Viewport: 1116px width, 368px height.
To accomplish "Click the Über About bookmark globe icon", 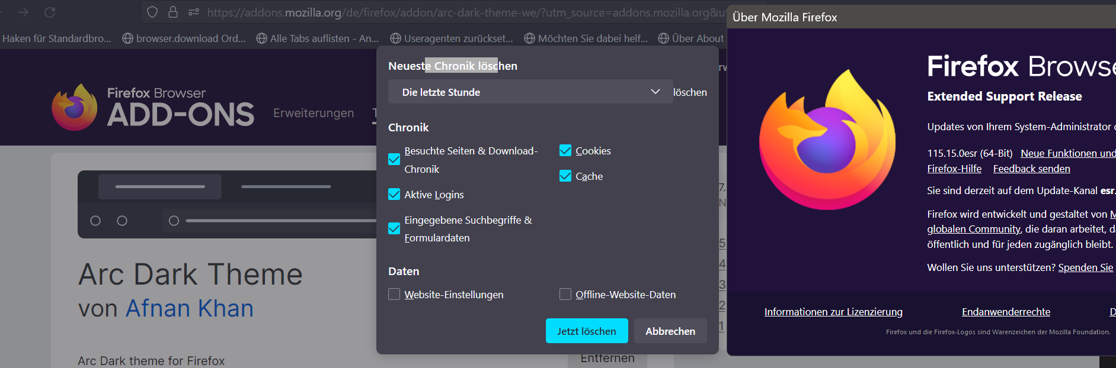I will tap(664, 38).
